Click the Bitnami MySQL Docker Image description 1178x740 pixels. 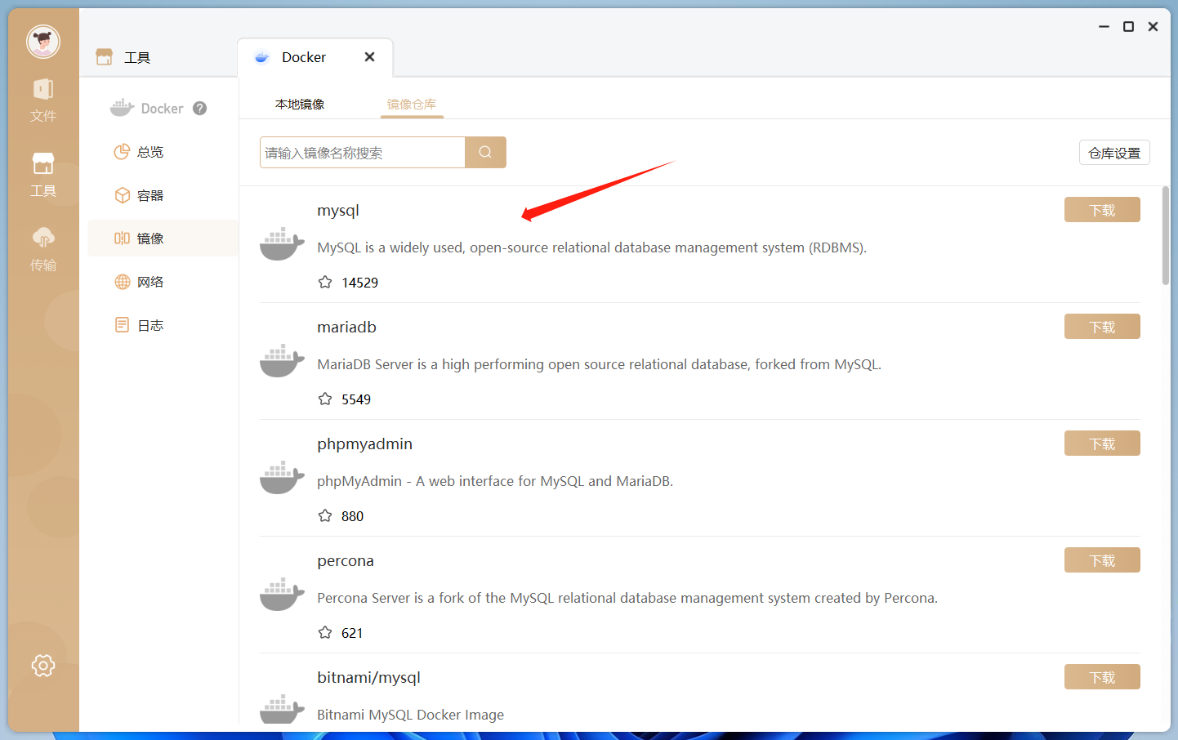(x=411, y=715)
